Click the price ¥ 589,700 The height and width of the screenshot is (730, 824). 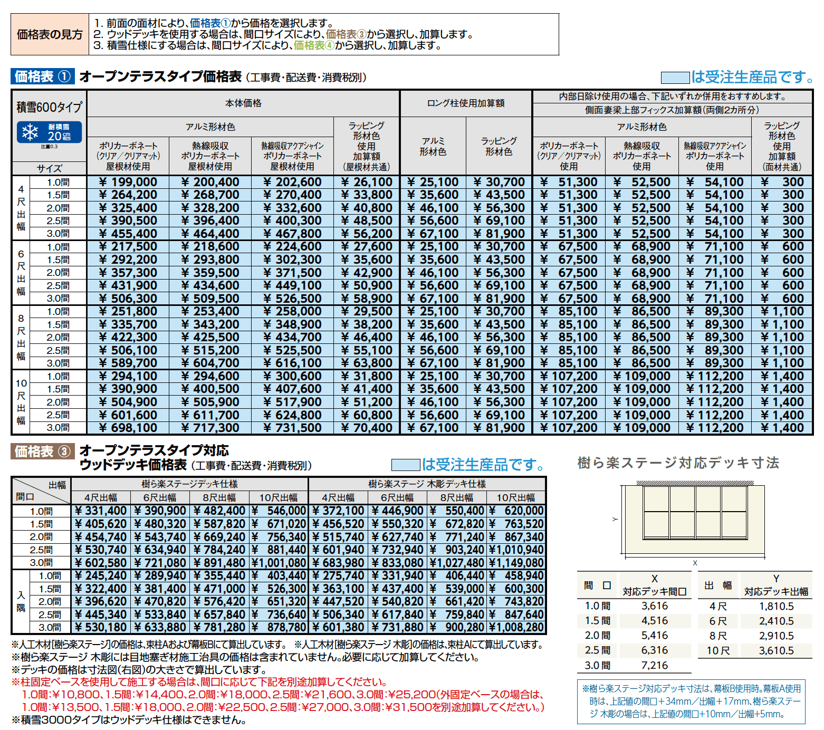(x=128, y=363)
